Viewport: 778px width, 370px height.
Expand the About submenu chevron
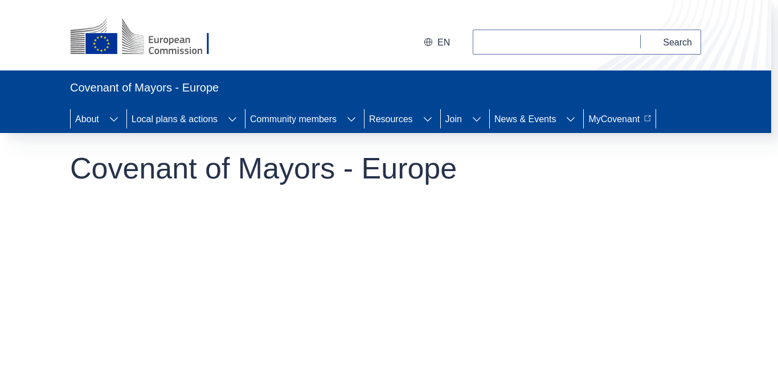point(114,119)
